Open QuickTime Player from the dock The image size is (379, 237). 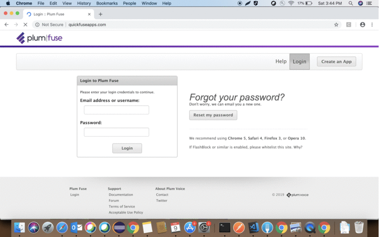coord(310,227)
